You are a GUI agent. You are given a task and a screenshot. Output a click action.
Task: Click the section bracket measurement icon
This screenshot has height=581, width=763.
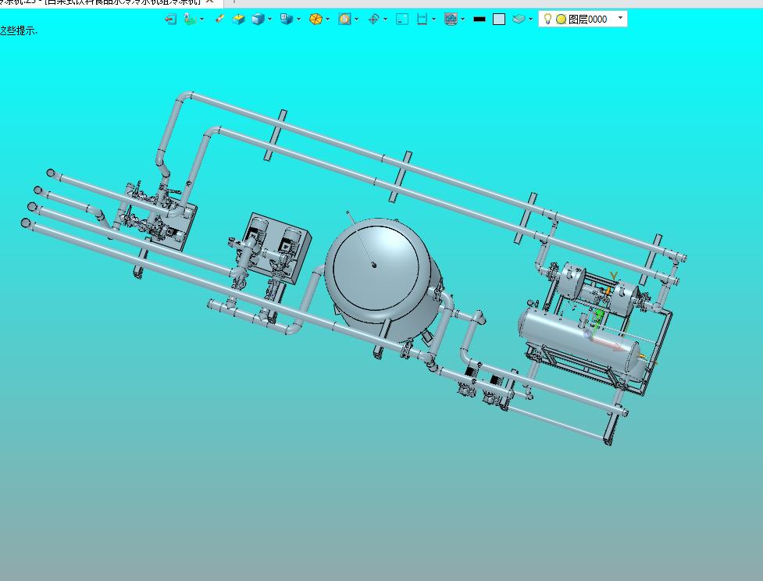click(x=422, y=19)
